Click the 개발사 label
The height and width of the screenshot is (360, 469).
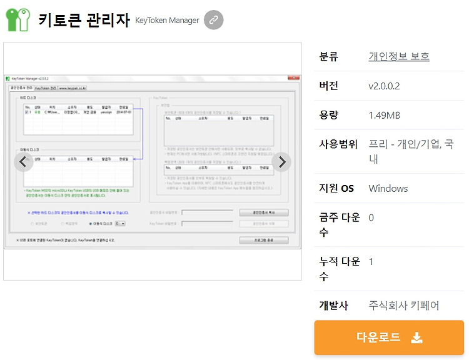(x=333, y=306)
